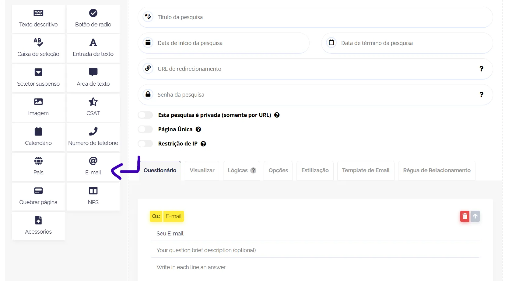Open the Data de término da pesquisa field
The image size is (512, 281).
(x=407, y=43)
